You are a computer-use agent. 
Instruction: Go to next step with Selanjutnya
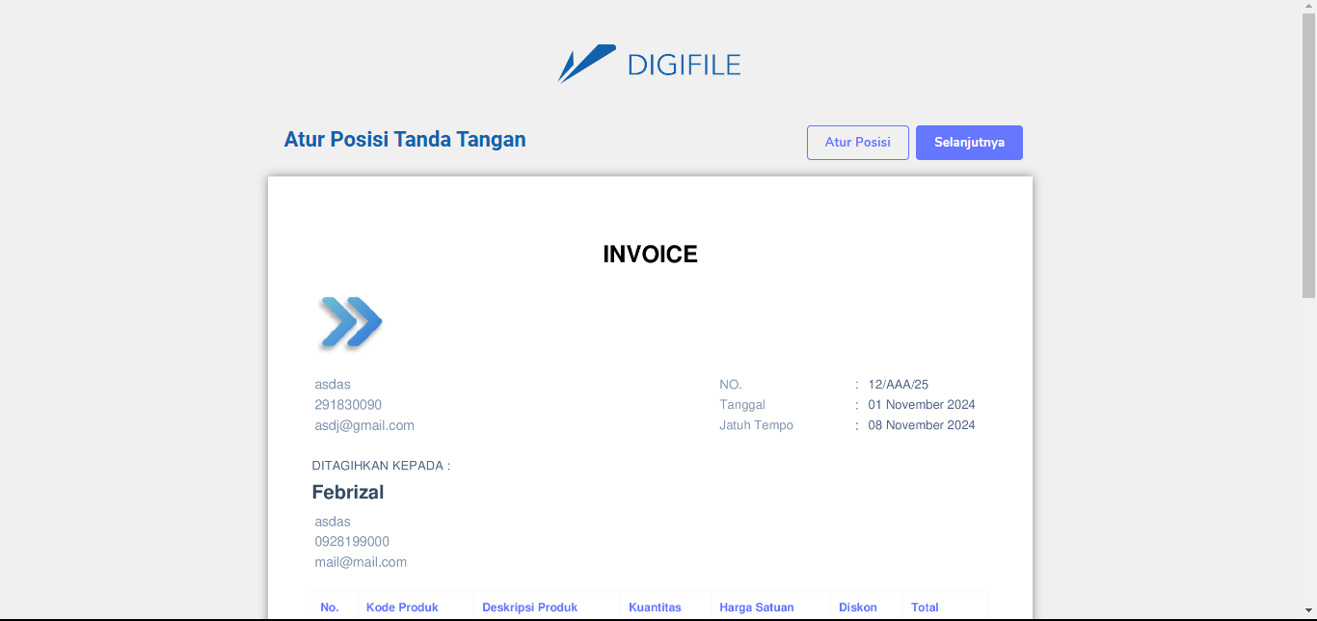pyautogui.click(x=969, y=143)
